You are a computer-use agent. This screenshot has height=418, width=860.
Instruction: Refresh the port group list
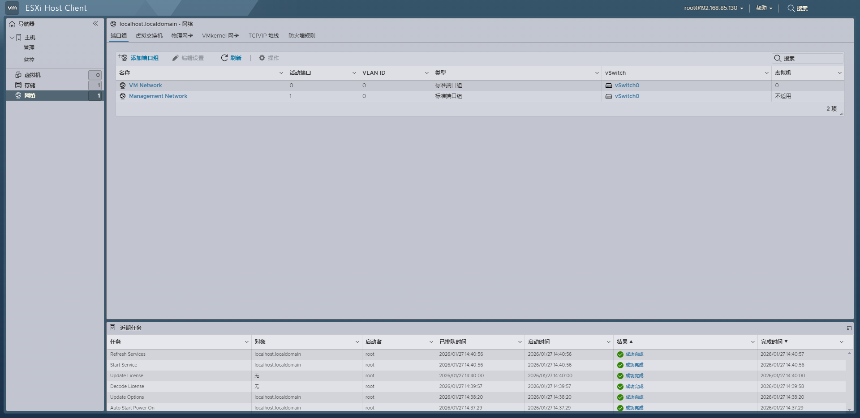coord(231,58)
